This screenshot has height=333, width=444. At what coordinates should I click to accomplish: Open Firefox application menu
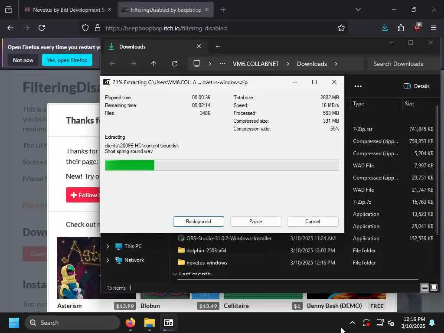434,28
